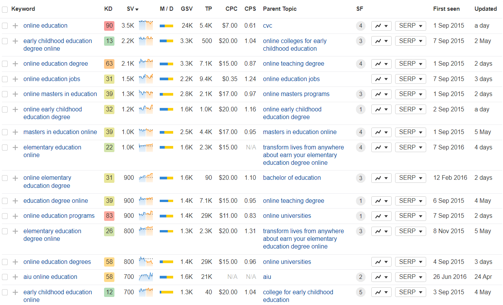Click the search volume sparkline for "online education"

click(x=146, y=25)
